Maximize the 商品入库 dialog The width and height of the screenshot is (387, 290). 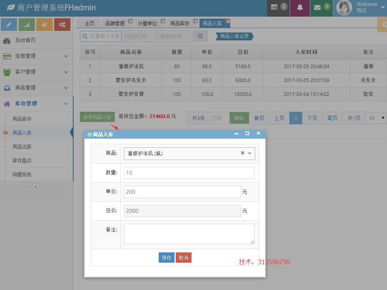[x=247, y=134]
